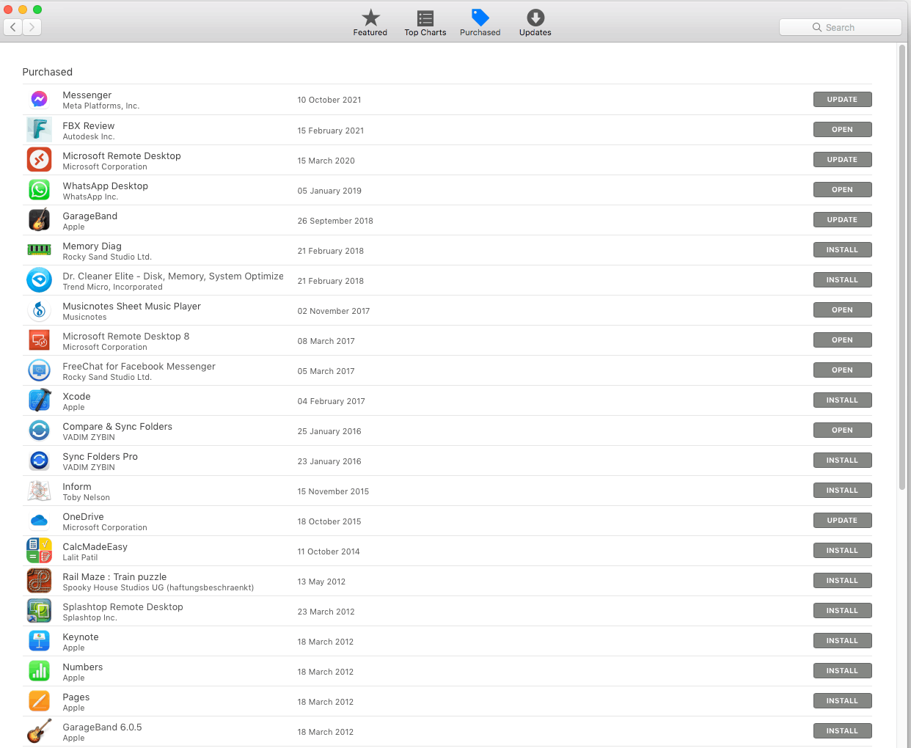Screen dimensions: 911x748
Task: Open the Sync Folders Pro icon
Action: coord(40,460)
